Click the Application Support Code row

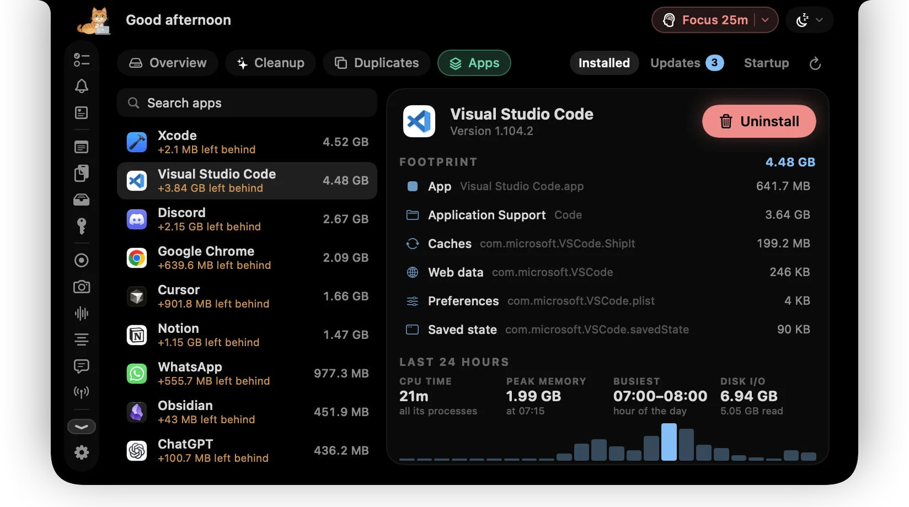[608, 215]
